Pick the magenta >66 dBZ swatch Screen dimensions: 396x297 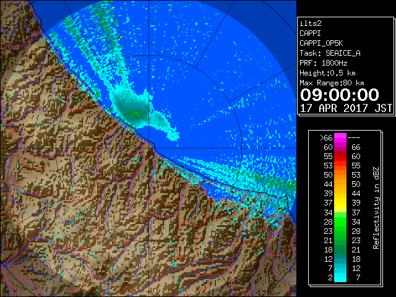point(340,138)
